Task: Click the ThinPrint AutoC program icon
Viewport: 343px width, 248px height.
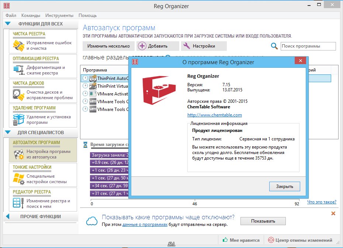Action: pos(93,78)
